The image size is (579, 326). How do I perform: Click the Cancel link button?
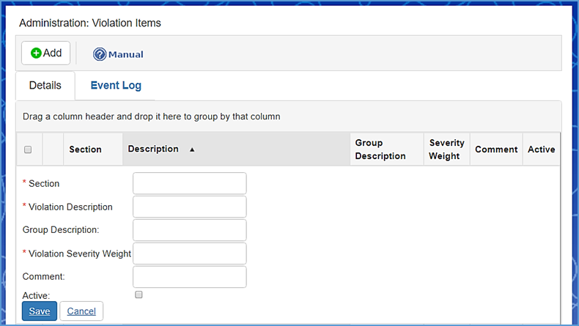point(81,311)
